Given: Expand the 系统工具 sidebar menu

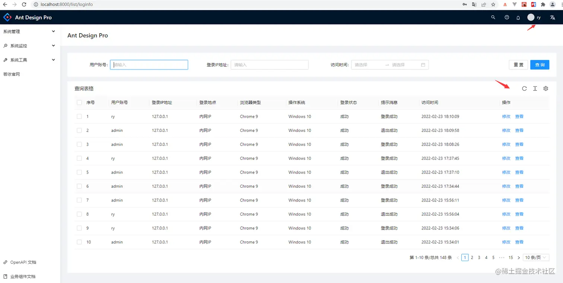Looking at the screenshot, I should 30,60.
